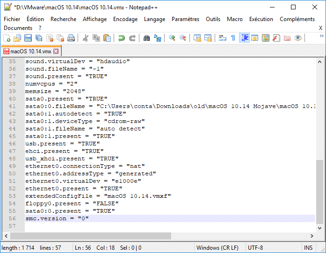This screenshot has width=326, height=253.
Task: Click line 38 numvcpus = "2"
Action: (51, 84)
